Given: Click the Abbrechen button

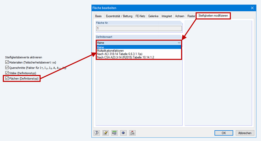Looking at the screenshot, I should click(245, 133).
